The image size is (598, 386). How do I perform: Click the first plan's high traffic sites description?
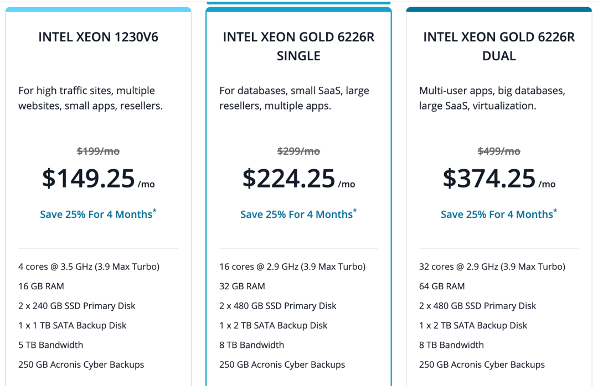coord(90,98)
